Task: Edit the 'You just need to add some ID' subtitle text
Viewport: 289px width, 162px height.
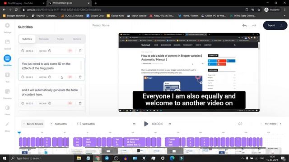Action: [50, 66]
